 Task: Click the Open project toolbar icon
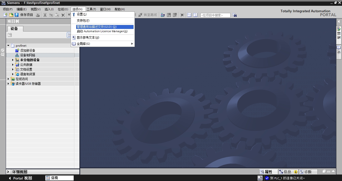pyautogui.click(x=11, y=15)
